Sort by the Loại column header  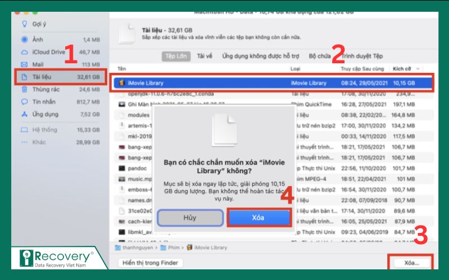tap(295, 69)
